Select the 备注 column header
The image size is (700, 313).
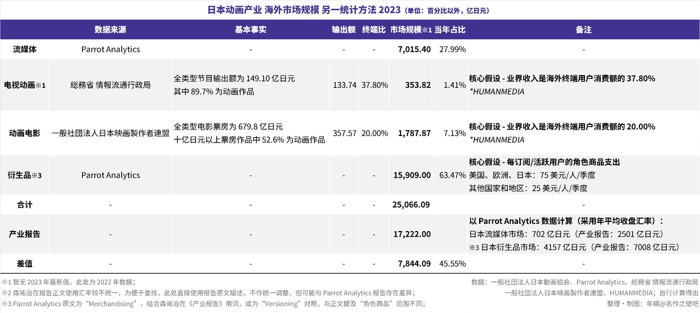584,29
